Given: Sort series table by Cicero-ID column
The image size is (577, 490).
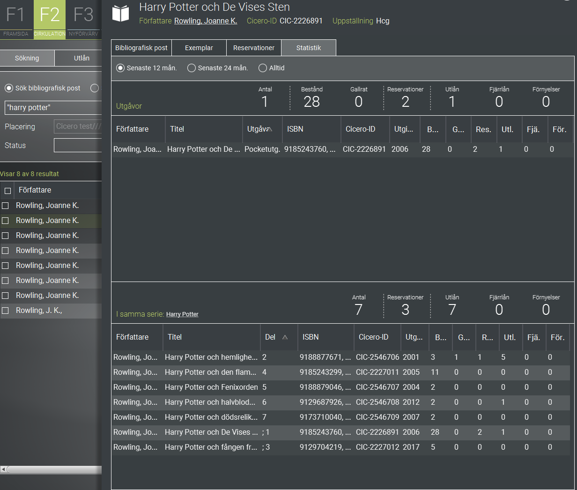Looking at the screenshot, I should pos(377,337).
